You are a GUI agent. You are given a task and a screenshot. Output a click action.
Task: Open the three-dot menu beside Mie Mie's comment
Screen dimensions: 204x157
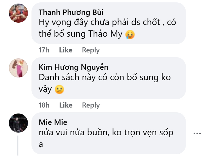click(197, 133)
